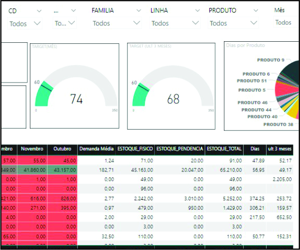Image resolution: width=300 pixels, height=250 pixels.
Task: Select the ESTOQUE_FISICO column header
Action: (x=135, y=149)
